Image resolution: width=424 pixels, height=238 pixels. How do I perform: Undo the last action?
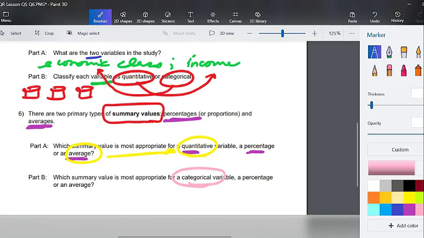(375, 17)
